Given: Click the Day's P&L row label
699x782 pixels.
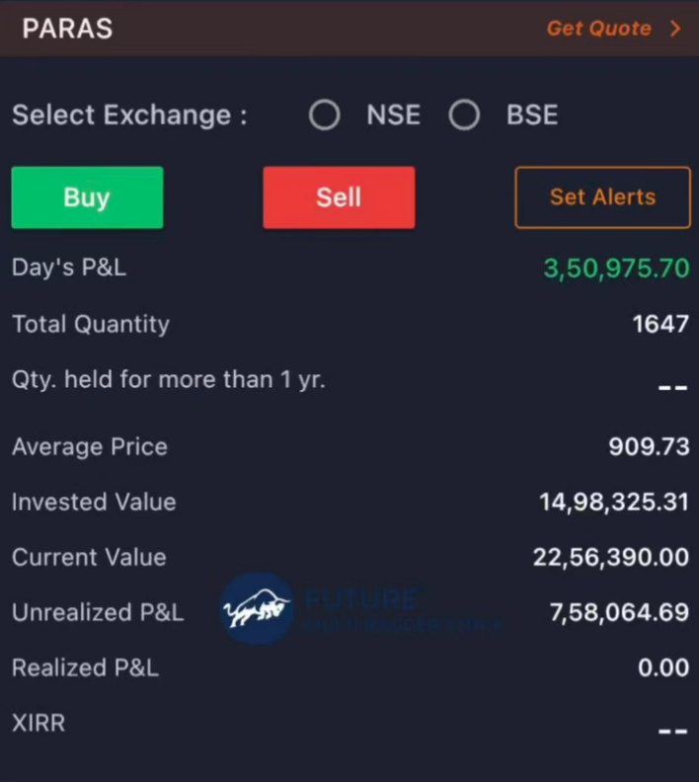Looking at the screenshot, I should coord(69,268).
